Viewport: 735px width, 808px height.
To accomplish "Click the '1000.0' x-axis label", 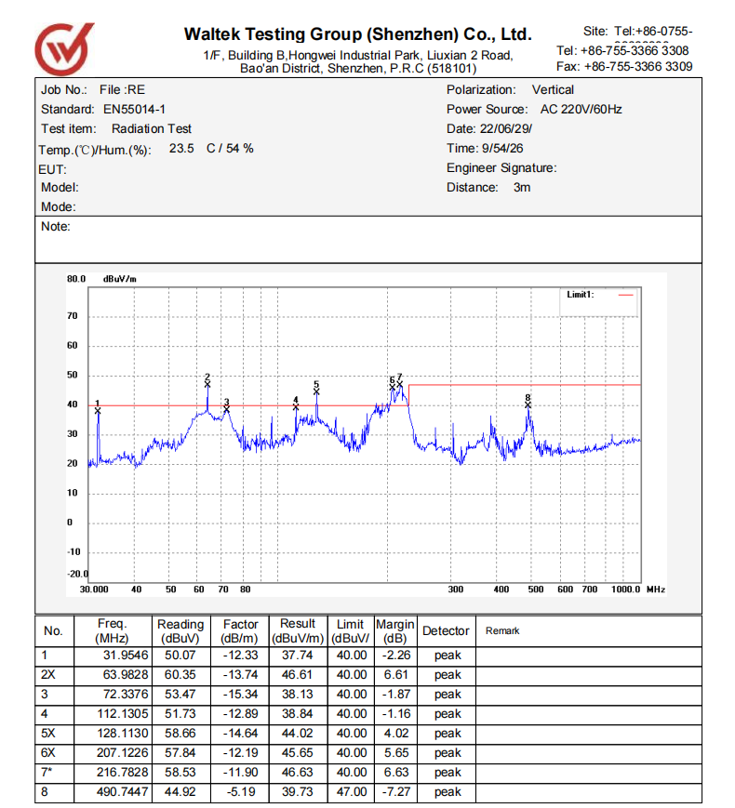I will 625,589.
